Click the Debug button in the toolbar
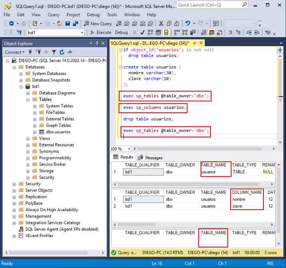Image resolution: width=286 pixels, height=268 pixels. click(121, 33)
